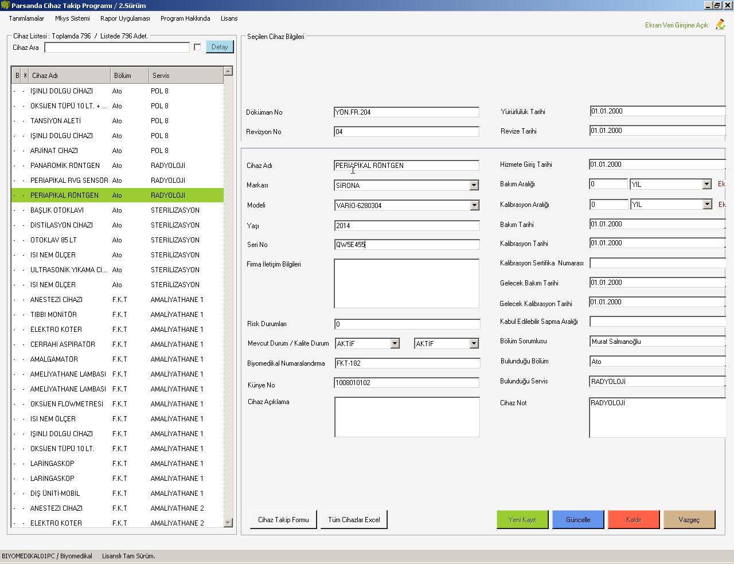
Task: Select the highlighted PERİAPİKAL RÖNTGEN row
Action: (x=118, y=195)
